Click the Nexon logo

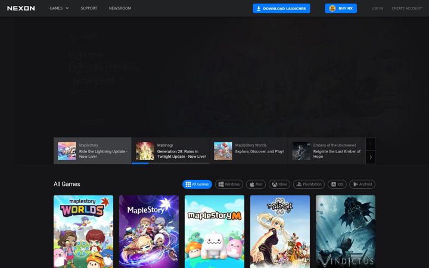click(21, 8)
